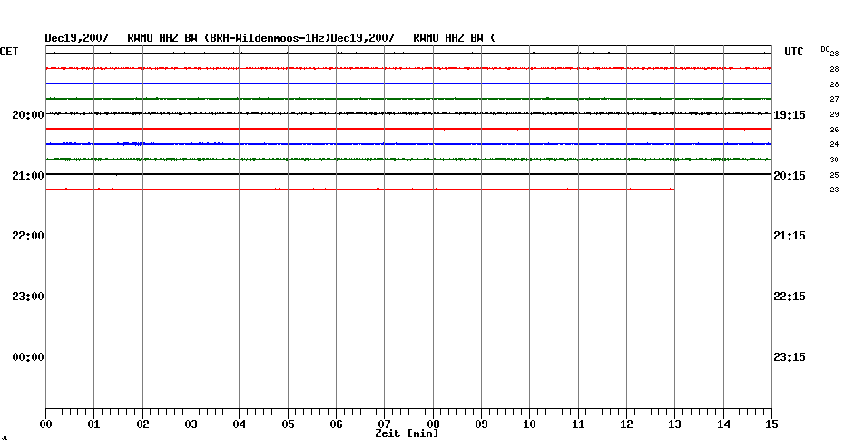The height and width of the screenshot is (448, 844).
Task: Click the black trace at 20:00 CET
Action: pyautogui.click(x=408, y=113)
